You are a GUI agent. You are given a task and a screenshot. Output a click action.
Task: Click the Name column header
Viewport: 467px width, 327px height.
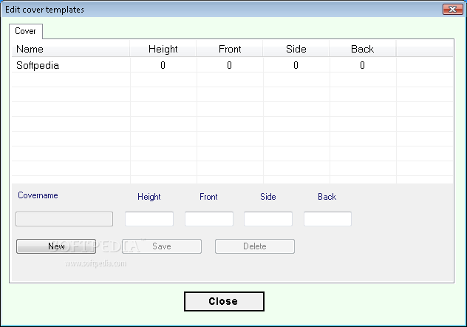click(x=71, y=49)
